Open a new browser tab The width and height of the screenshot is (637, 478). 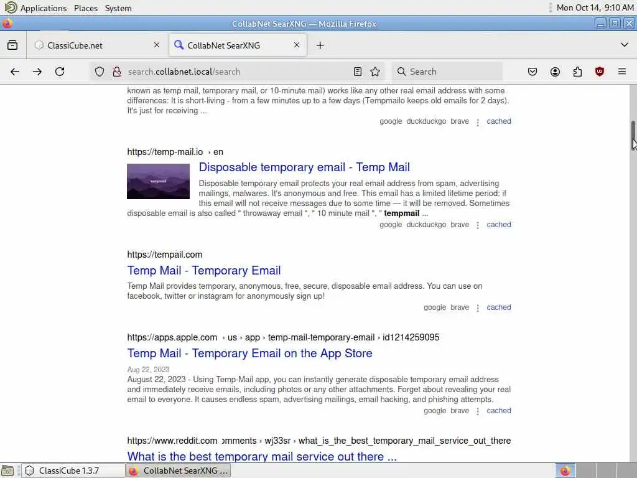(320, 45)
